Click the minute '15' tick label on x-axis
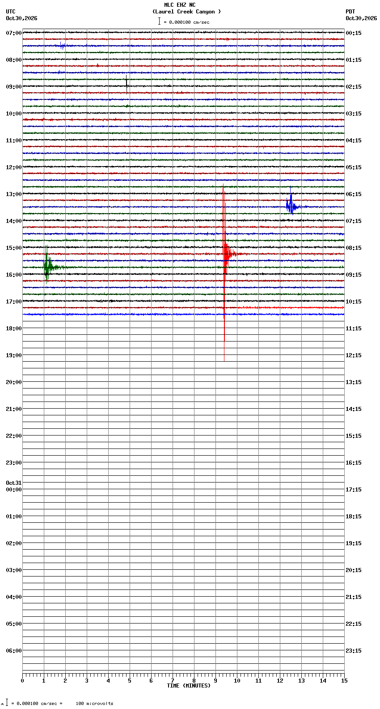 (344, 681)
